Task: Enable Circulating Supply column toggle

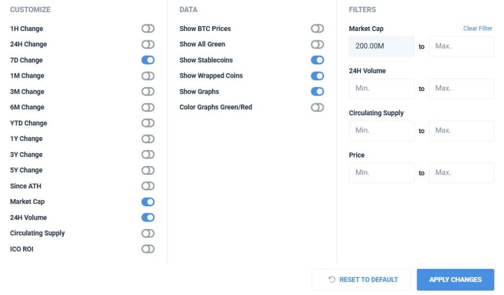Action: point(148,233)
